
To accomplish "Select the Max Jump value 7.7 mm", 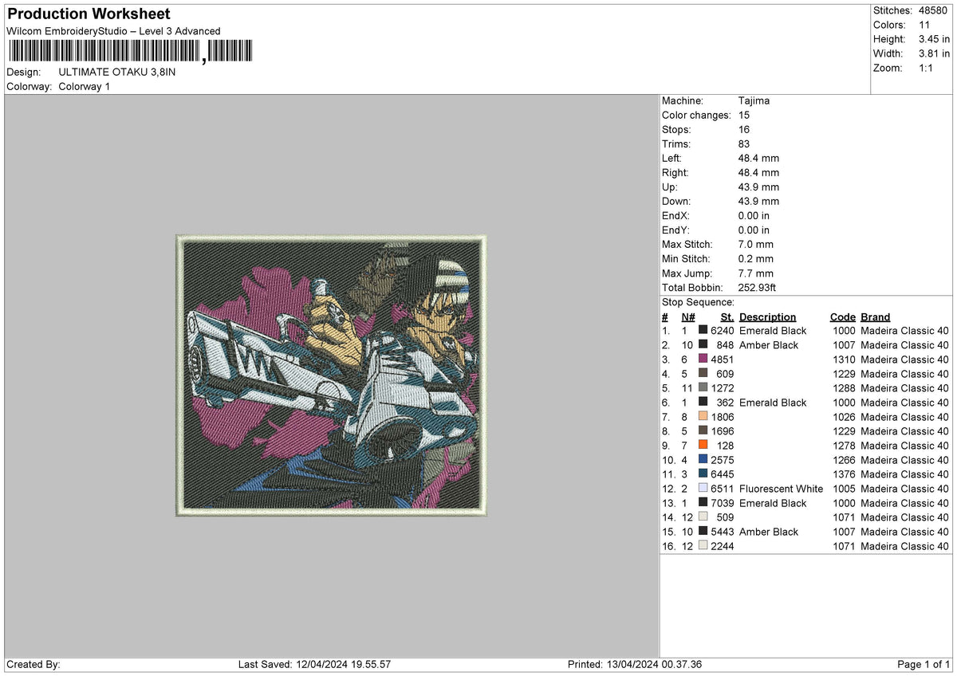I will (756, 273).
